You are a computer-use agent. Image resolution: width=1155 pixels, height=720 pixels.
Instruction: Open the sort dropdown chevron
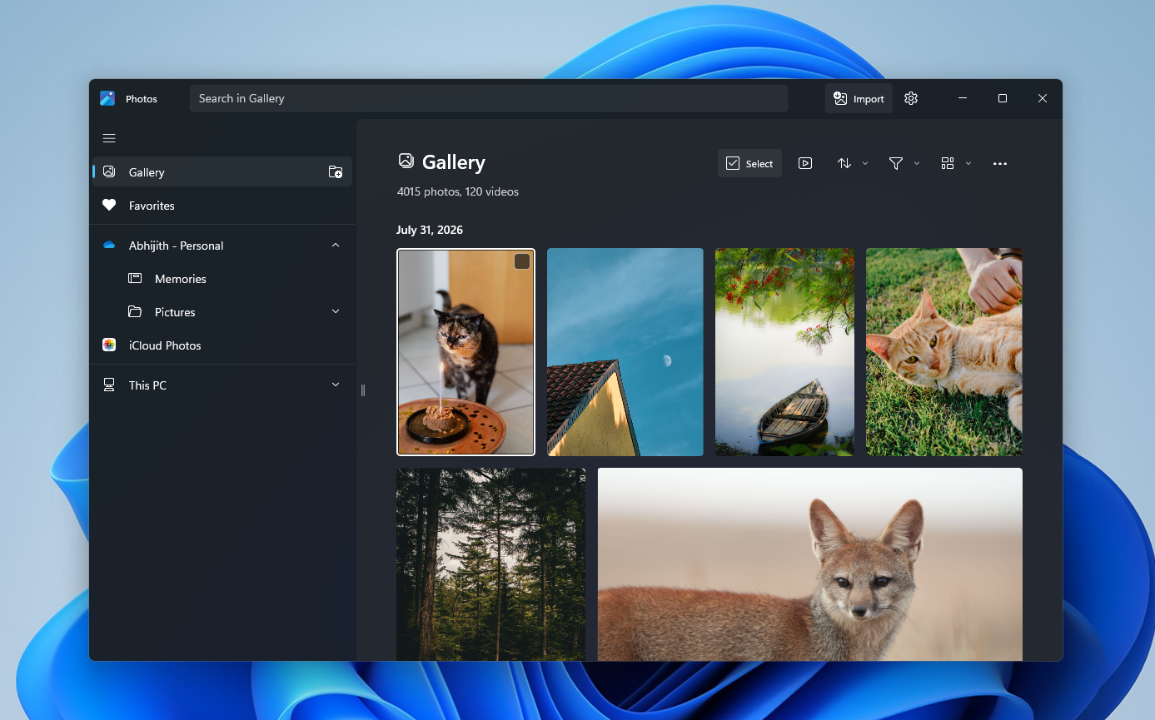point(865,163)
